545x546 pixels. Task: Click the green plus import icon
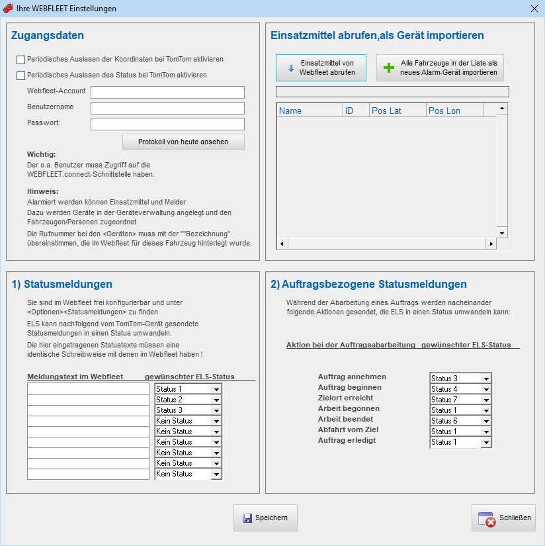pyautogui.click(x=389, y=68)
